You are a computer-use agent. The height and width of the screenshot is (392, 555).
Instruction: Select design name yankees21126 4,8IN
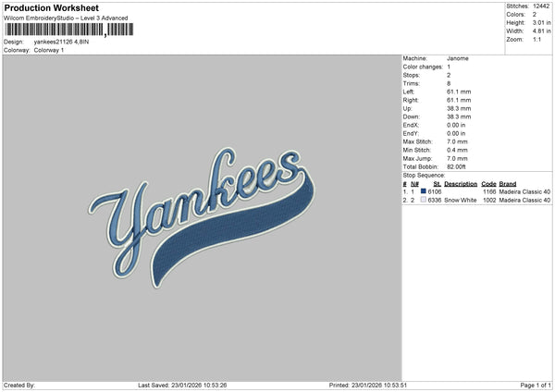click(x=61, y=42)
